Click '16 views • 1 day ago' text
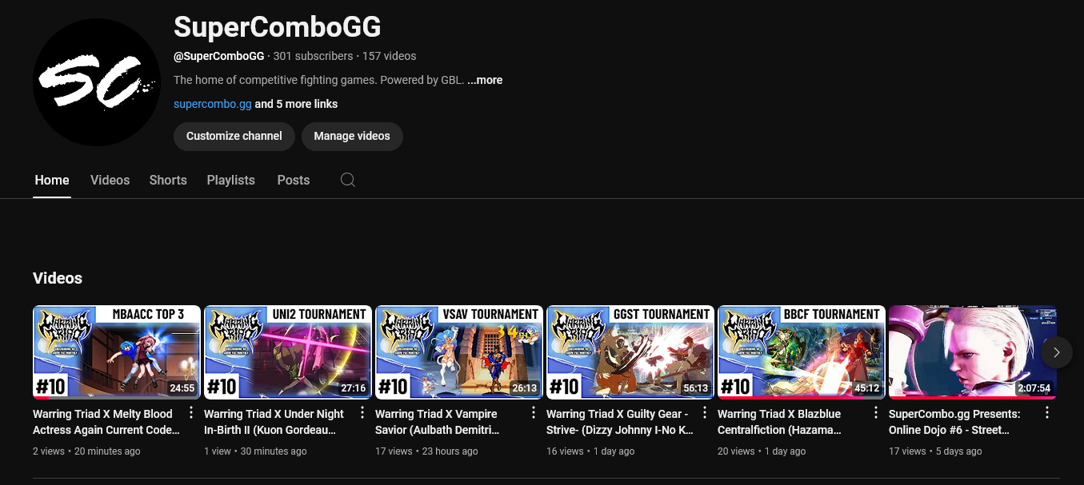The height and width of the screenshot is (485, 1084). point(590,451)
